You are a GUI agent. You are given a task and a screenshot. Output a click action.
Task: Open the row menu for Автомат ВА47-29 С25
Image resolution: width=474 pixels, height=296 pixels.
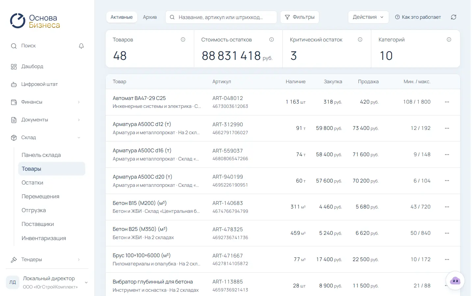click(x=447, y=102)
